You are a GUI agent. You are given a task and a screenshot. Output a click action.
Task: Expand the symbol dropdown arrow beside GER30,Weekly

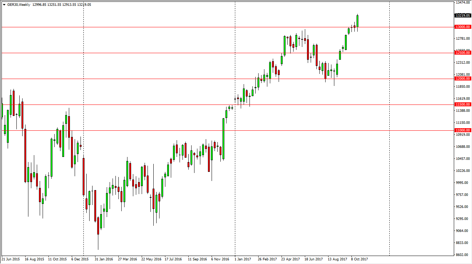coord(4,4)
